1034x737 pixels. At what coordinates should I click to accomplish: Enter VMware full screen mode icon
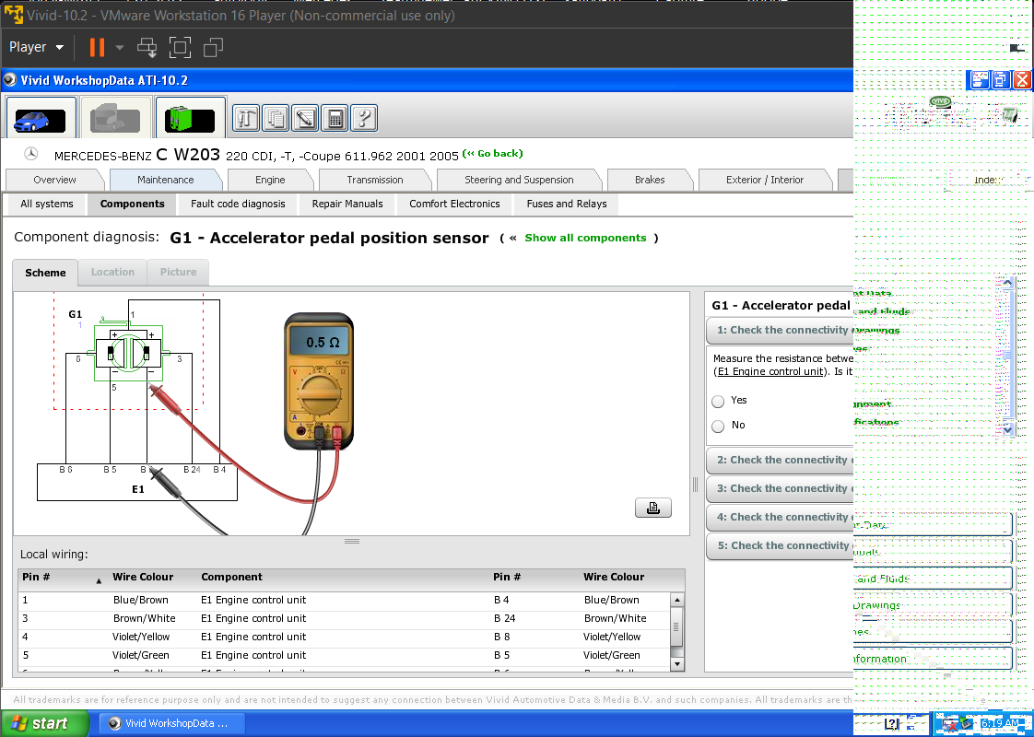(x=180, y=48)
